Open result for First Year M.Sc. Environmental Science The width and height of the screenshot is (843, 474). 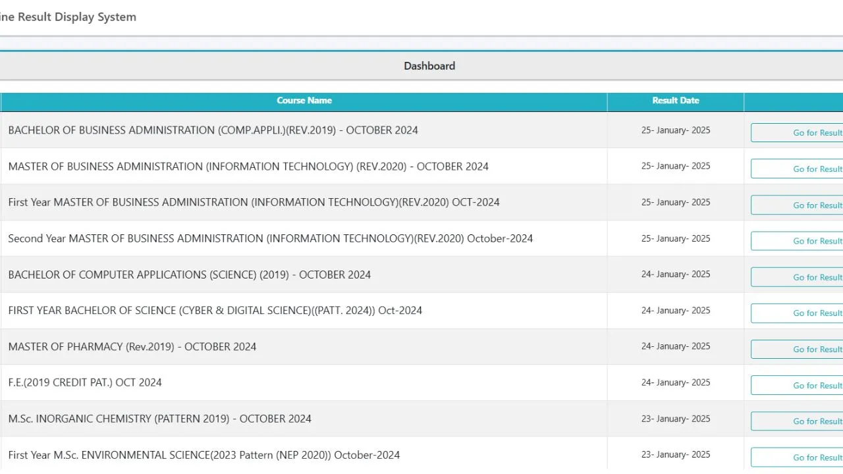click(x=810, y=457)
